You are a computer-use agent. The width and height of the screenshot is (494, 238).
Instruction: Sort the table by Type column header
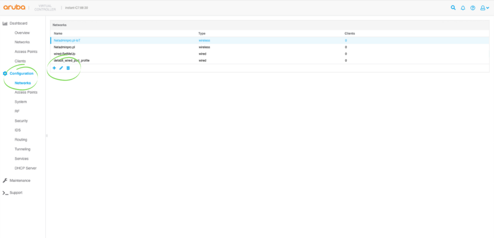pyautogui.click(x=202, y=33)
